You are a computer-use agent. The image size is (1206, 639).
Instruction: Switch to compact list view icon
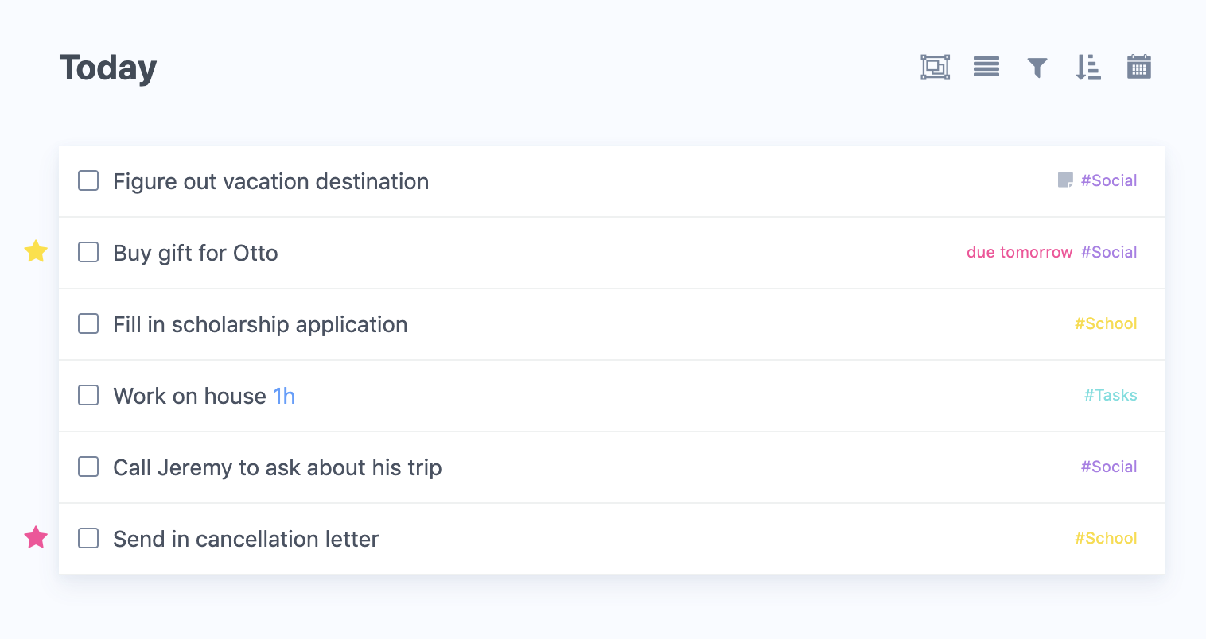click(986, 68)
